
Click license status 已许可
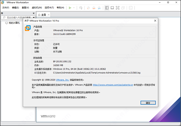56,44
